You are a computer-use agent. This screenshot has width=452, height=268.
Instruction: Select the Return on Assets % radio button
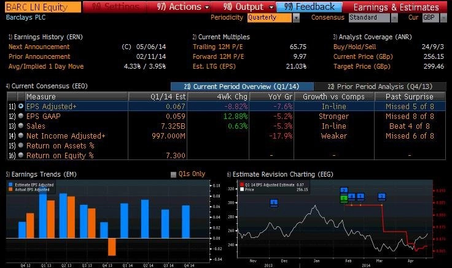pyautogui.click(x=21, y=145)
